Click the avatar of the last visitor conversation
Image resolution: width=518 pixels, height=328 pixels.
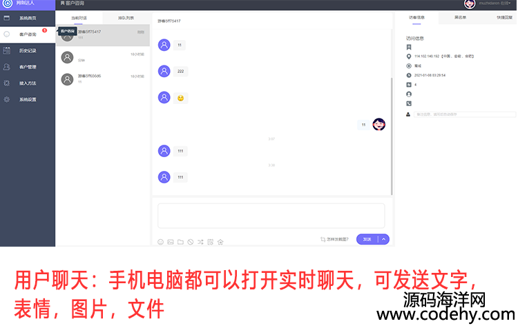[68, 79]
